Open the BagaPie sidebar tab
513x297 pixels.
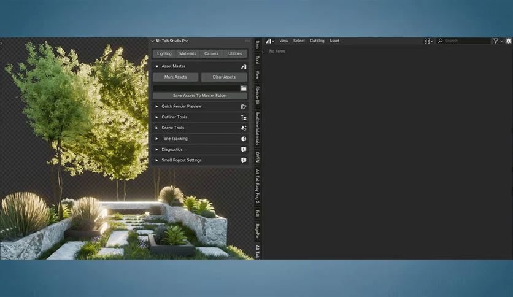pos(258,231)
